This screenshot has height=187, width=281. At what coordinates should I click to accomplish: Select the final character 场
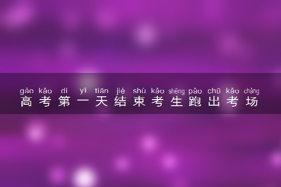click(251, 101)
